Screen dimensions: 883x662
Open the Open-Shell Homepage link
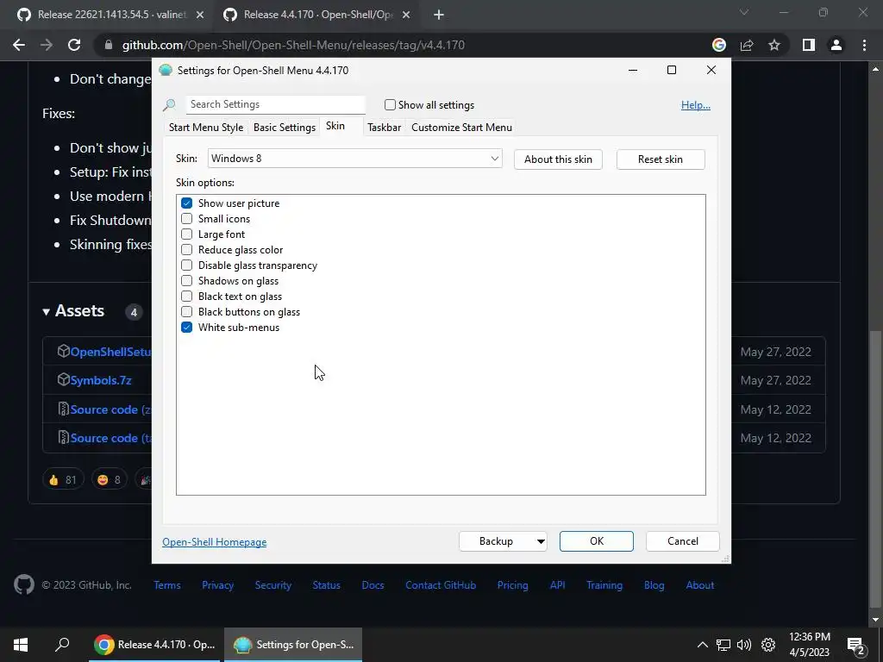click(215, 541)
